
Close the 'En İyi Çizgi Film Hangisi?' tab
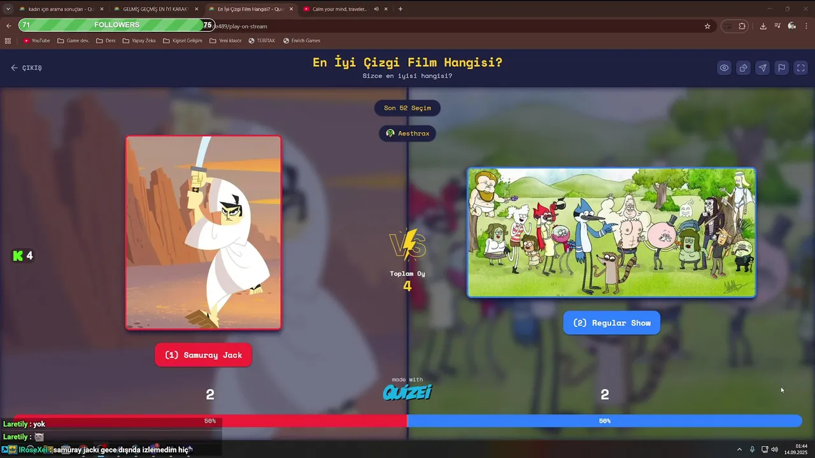291,9
